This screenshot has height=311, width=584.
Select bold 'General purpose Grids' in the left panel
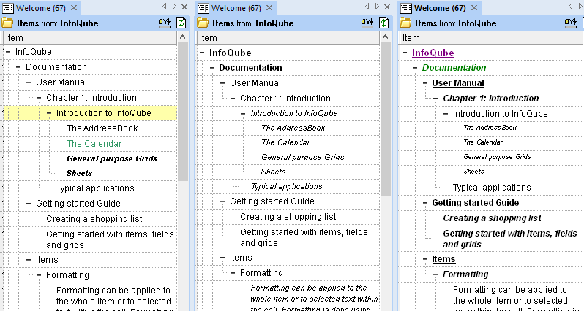point(112,158)
